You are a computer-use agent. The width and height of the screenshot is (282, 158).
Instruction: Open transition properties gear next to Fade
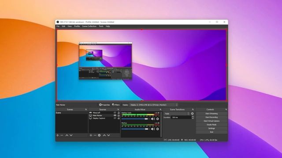pos(193,114)
